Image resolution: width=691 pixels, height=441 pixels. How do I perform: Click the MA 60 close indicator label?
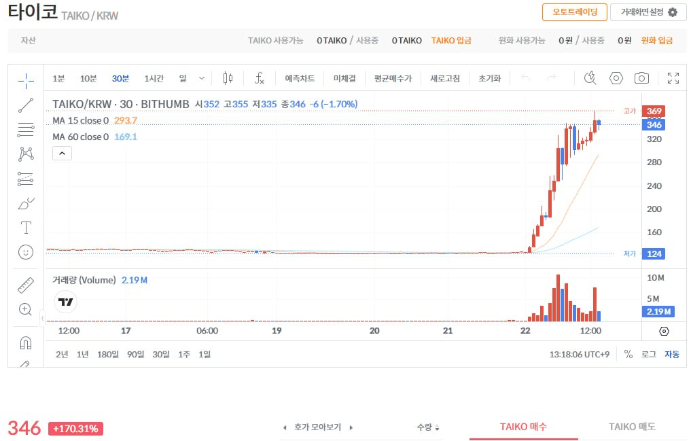point(81,137)
